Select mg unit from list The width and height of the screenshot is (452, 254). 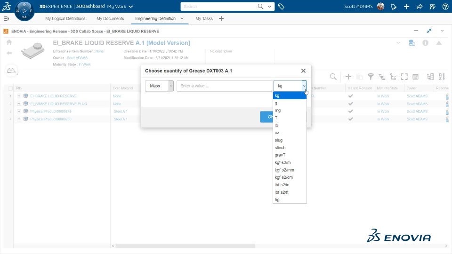click(x=290, y=110)
